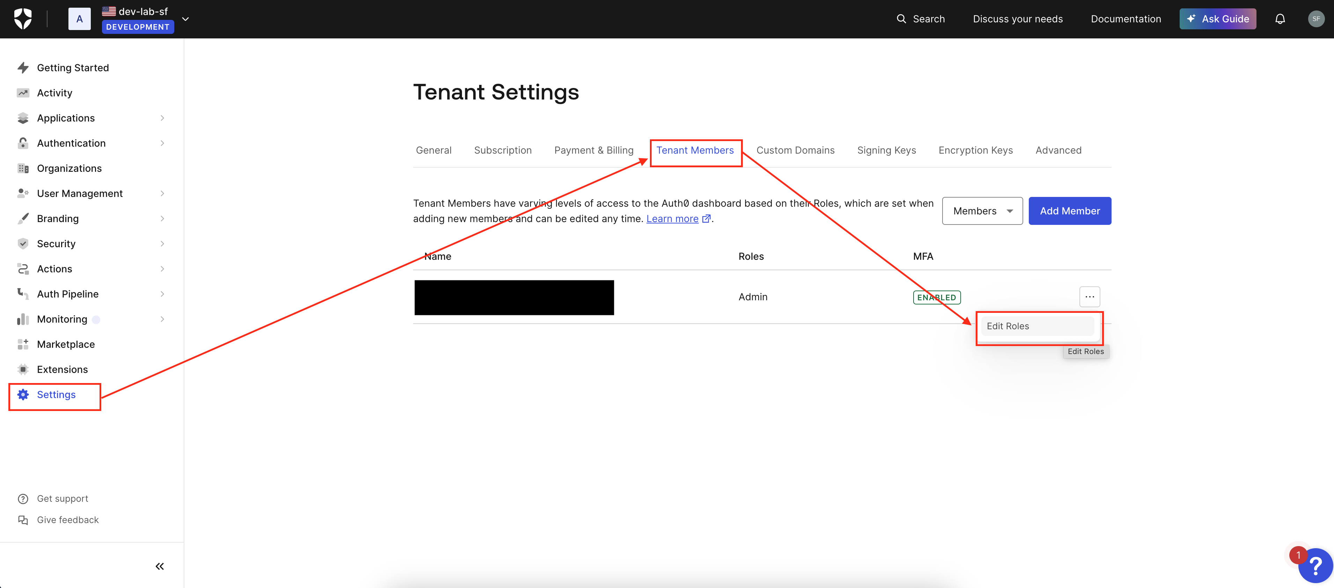Click the Admin role cell
This screenshot has height=588, width=1334.
coord(753,296)
